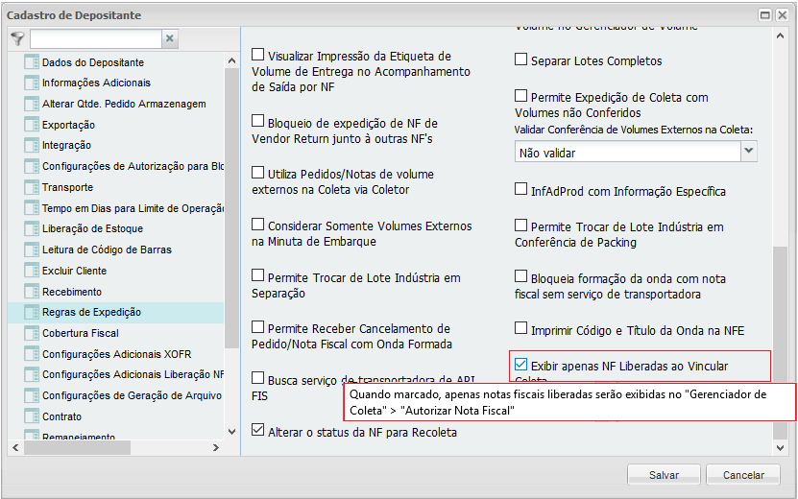The image size is (798, 499).
Task: Click the right panel vertical scrollbar thumb
Action: point(780,344)
